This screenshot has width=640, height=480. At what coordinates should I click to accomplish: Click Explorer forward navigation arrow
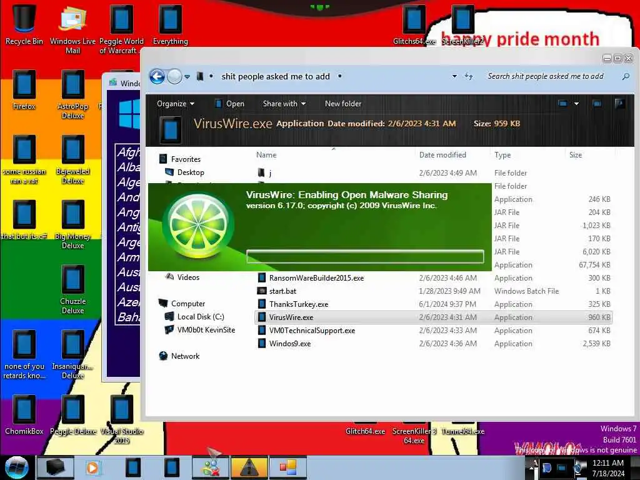pos(174,76)
